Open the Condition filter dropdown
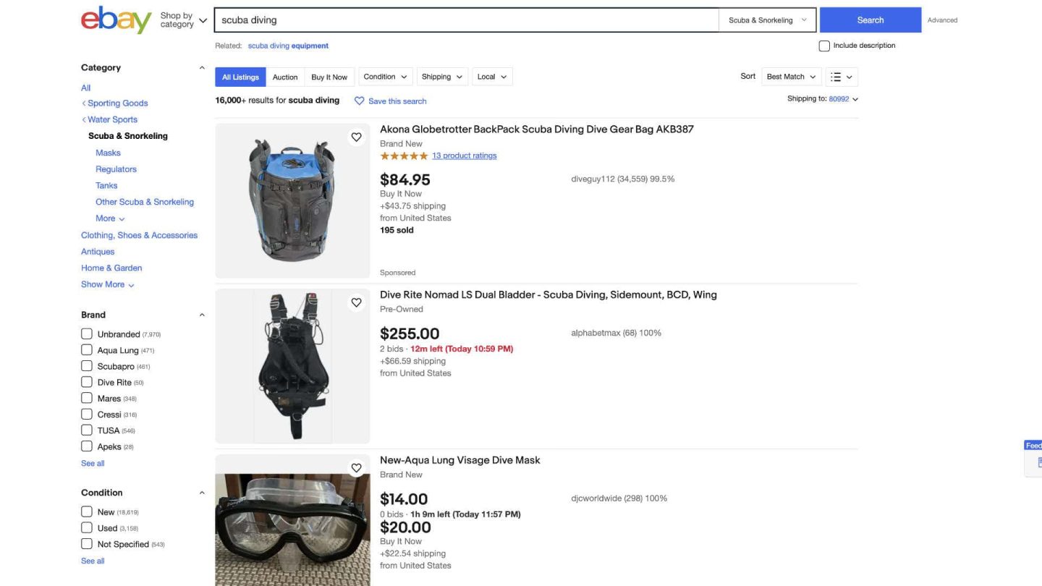Screen dimensions: 1042x586 click(x=385, y=76)
